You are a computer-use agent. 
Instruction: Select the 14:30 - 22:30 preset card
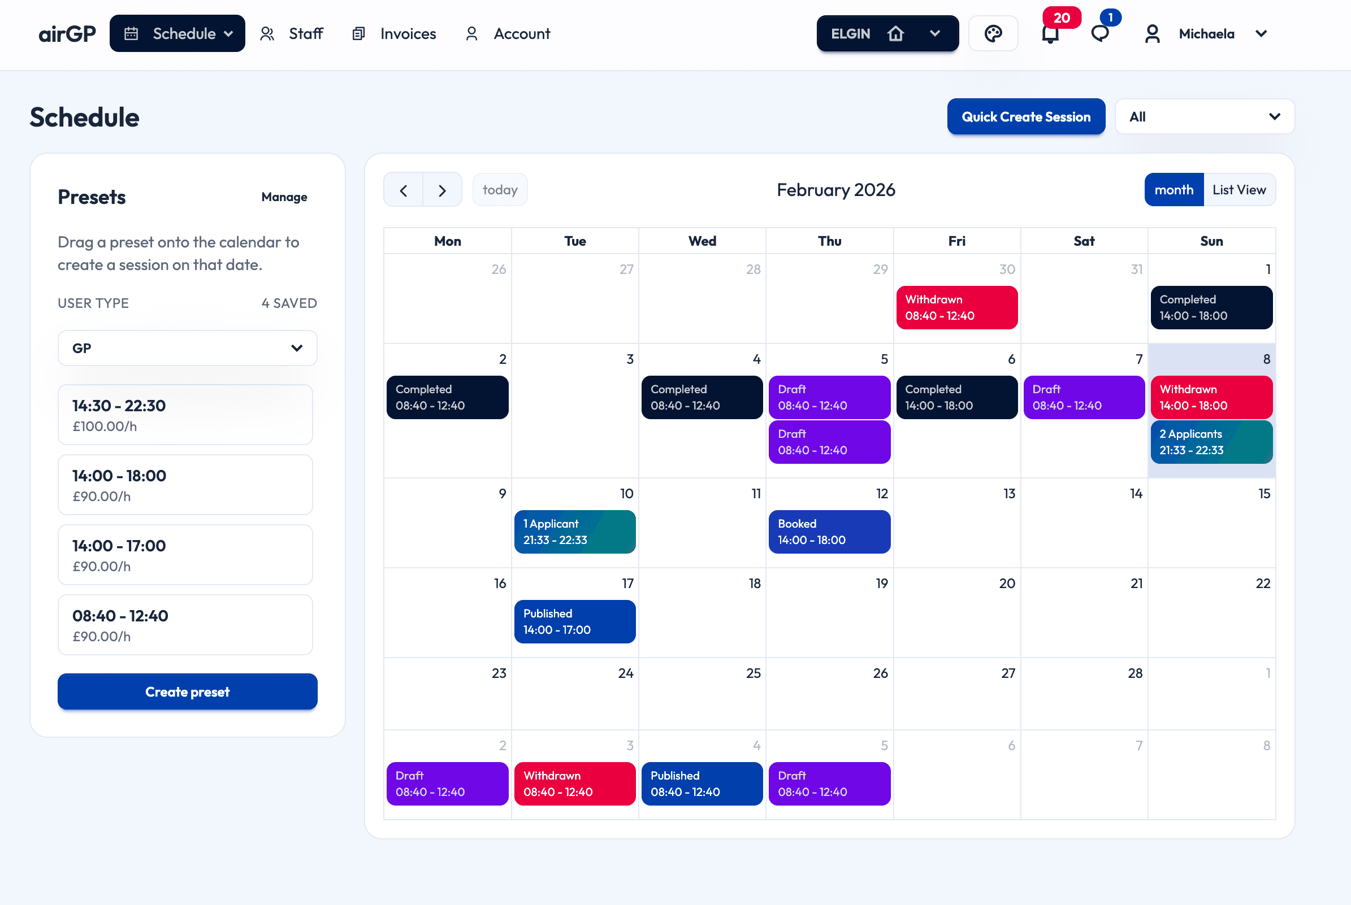pos(185,415)
